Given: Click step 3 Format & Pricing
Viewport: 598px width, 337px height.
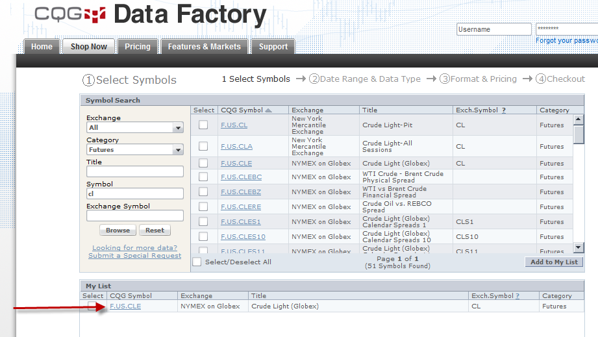Looking at the screenshot, I should (479, 79).
